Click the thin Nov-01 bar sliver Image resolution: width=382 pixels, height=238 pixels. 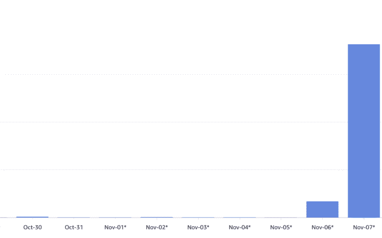115,218
